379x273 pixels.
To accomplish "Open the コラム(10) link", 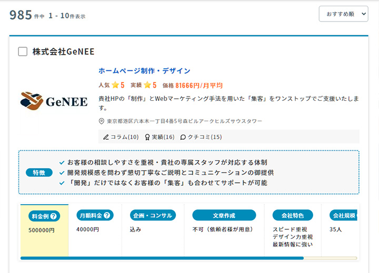I will 124,137.
